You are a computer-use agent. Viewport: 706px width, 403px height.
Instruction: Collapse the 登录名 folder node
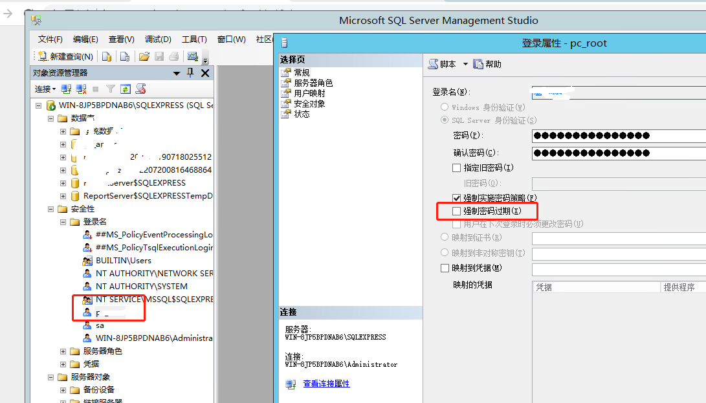pyautogui.click(x=63, y=222)
